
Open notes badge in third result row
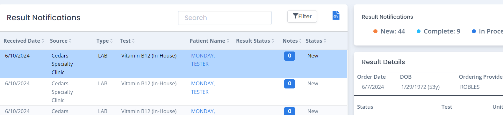pyautogui.click(x=290, y=111)
